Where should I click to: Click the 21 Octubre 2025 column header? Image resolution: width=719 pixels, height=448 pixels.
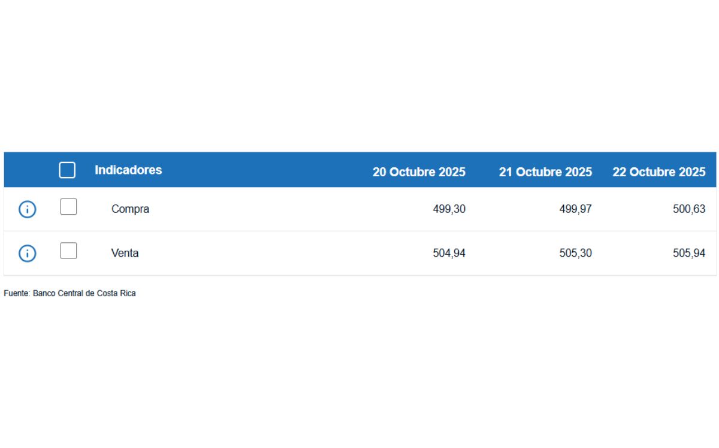click(545, 172)
